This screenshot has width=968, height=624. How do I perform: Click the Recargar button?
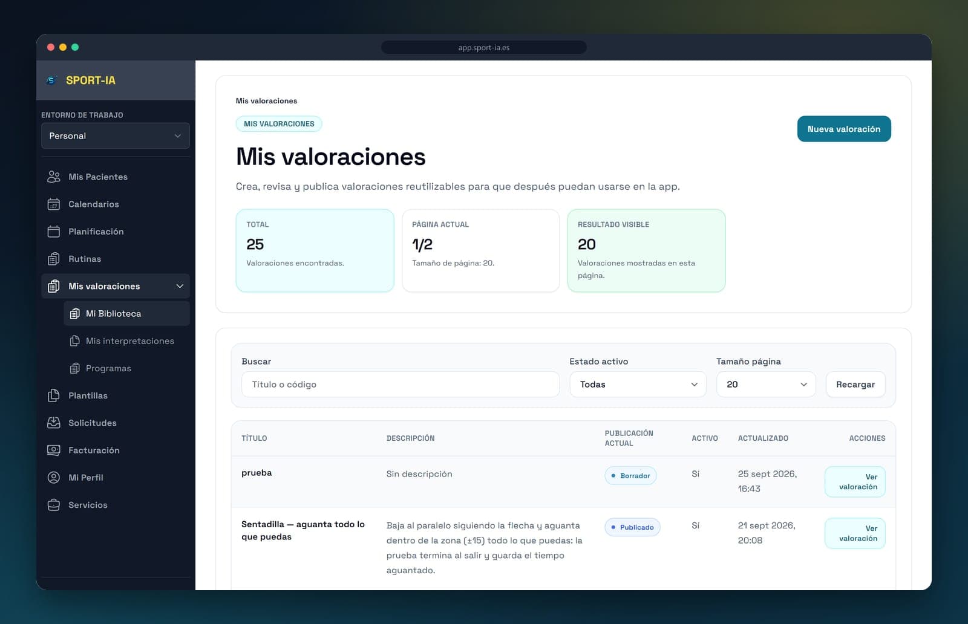tap(855, 384)
